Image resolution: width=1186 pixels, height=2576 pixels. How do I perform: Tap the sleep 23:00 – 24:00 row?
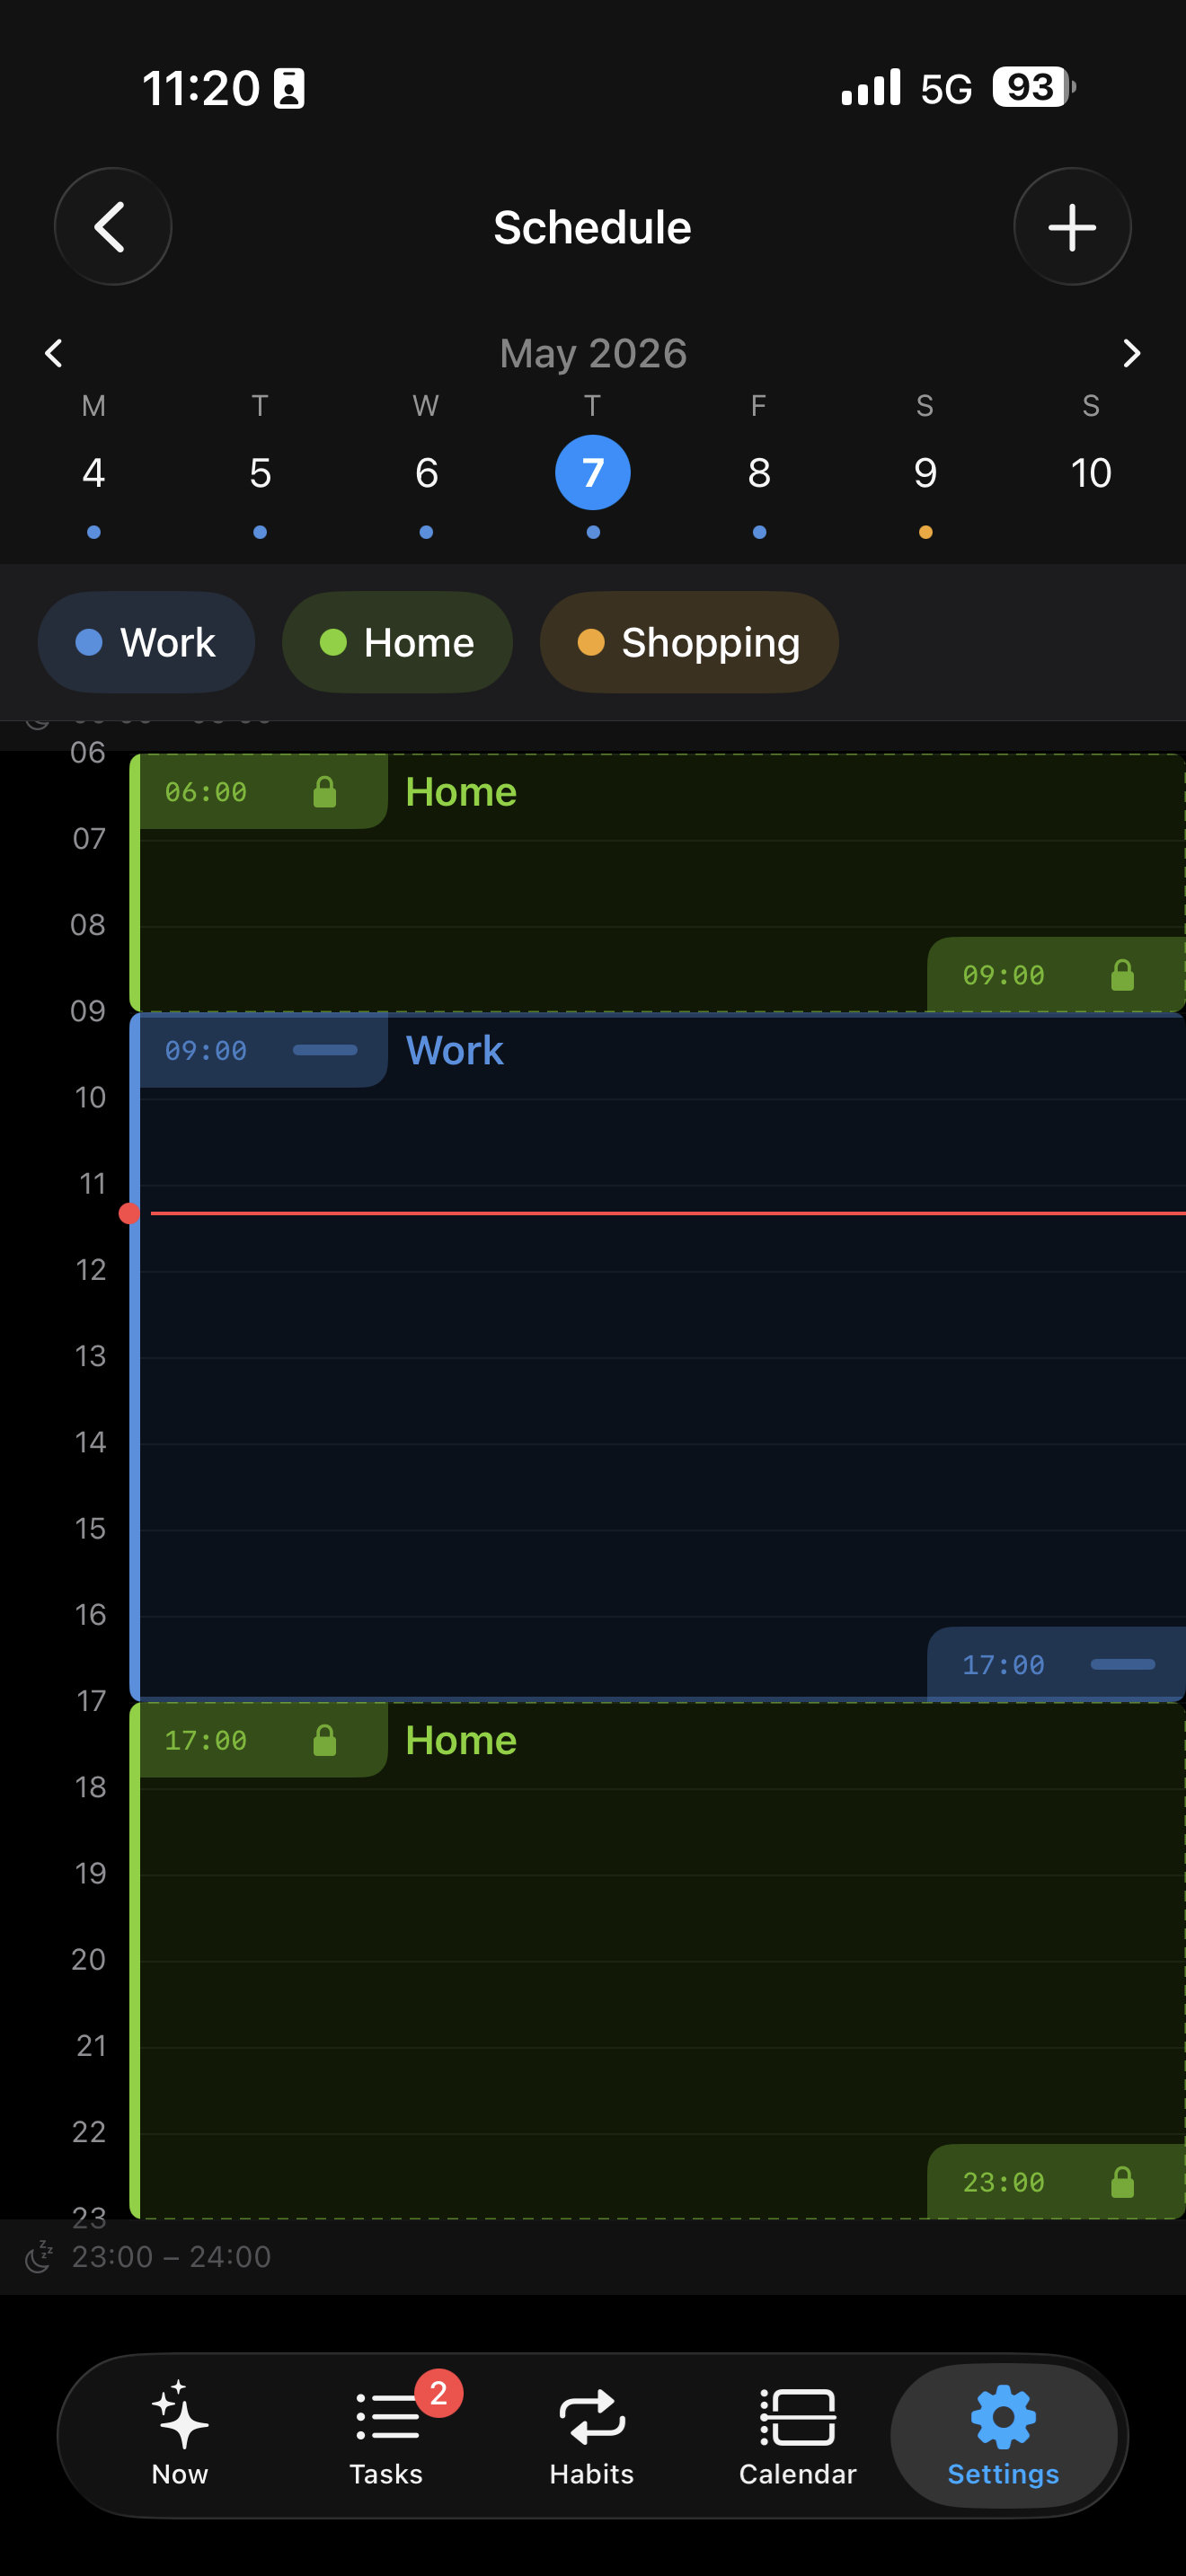click(x=593, y=2257)
